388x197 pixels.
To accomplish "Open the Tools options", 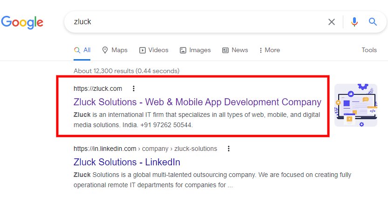I will tap(369, 50).
